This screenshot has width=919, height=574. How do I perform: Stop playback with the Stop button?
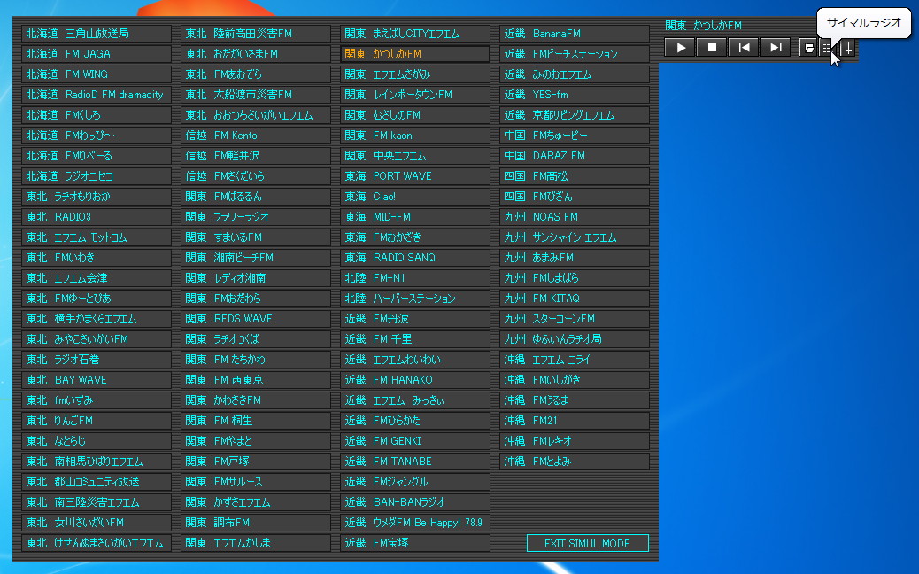[712, 48]
